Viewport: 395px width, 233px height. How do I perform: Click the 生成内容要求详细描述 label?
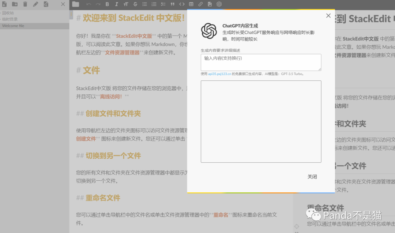pos(221,50)
